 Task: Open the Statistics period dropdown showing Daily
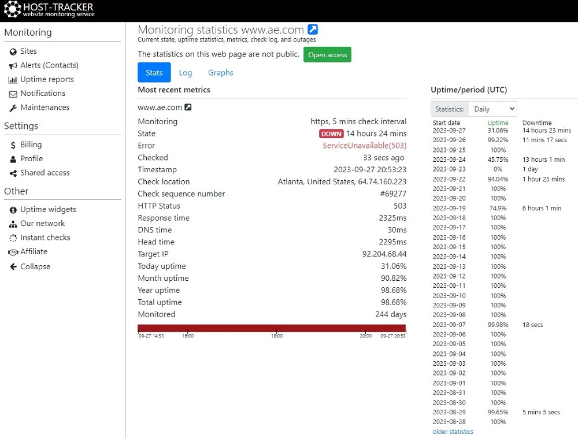(x=492, y=109)
